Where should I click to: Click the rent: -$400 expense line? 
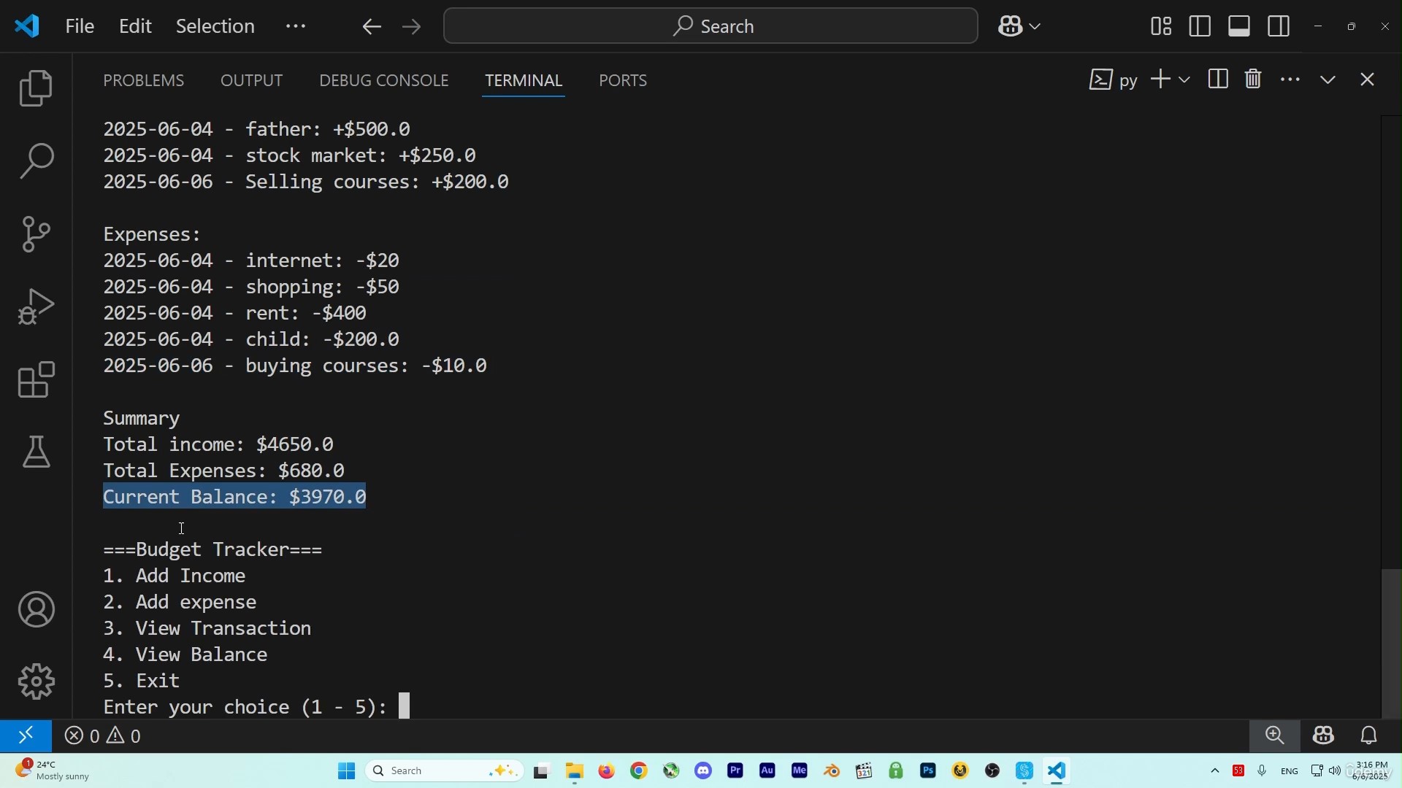point(234,313)
